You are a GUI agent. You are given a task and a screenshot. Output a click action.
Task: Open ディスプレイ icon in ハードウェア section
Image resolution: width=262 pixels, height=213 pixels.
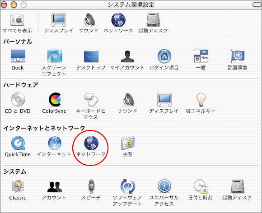tap(164, 100)
